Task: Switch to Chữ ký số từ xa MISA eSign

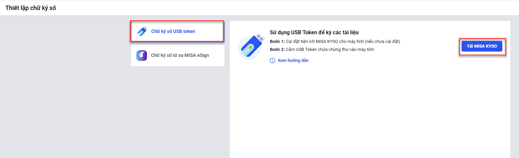Action: coord(180,55)
